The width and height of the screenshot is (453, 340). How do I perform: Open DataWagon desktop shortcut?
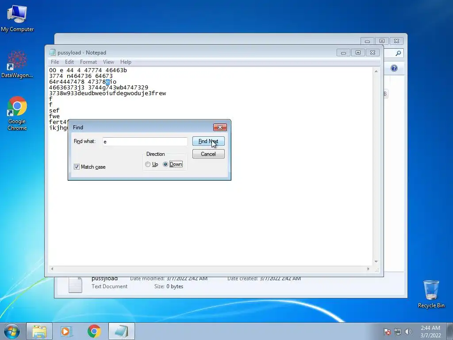click(17, 64)
